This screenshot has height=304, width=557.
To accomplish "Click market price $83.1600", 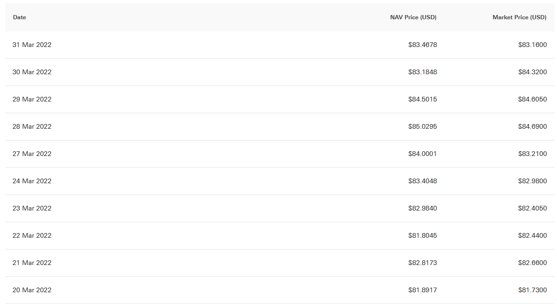I will [x=533, y=45].
